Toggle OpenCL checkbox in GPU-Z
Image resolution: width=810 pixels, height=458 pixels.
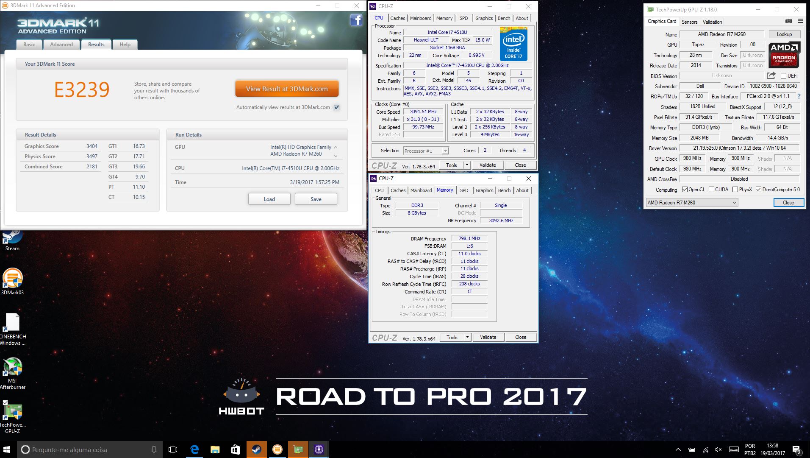click(x=685, y=190)
